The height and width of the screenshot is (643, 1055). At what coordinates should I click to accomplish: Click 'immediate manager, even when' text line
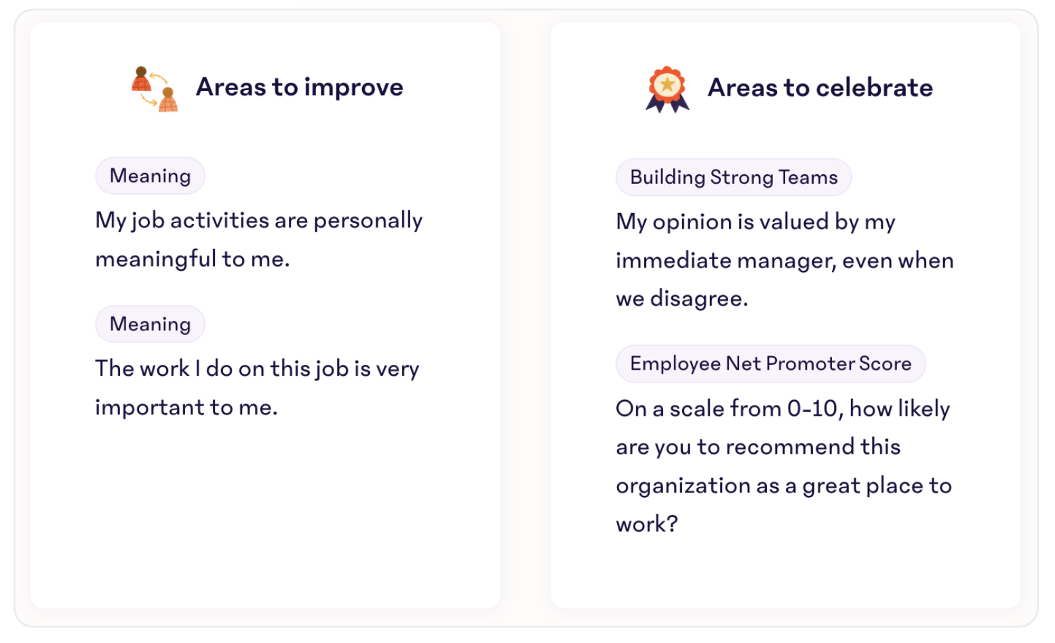click(784, 260)
